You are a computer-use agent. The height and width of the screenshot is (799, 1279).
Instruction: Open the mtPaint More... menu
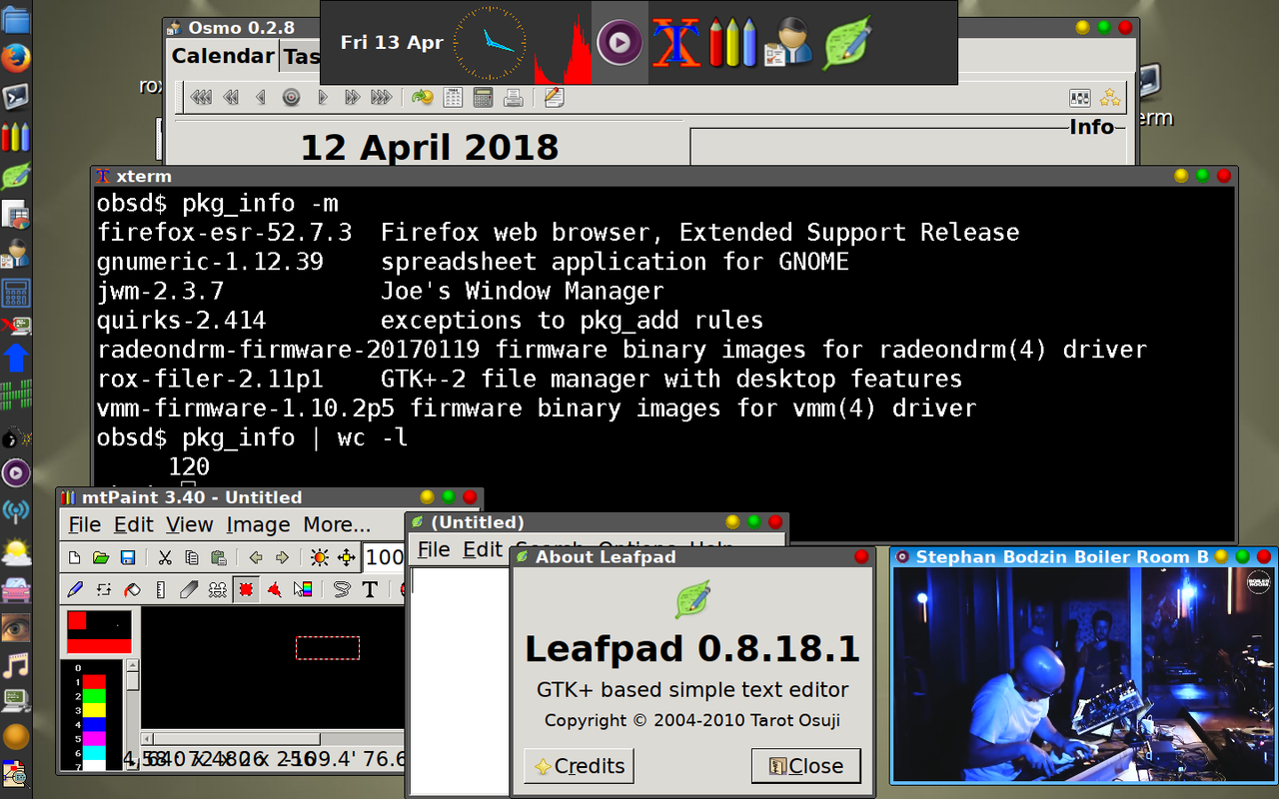tap(337, 524)
